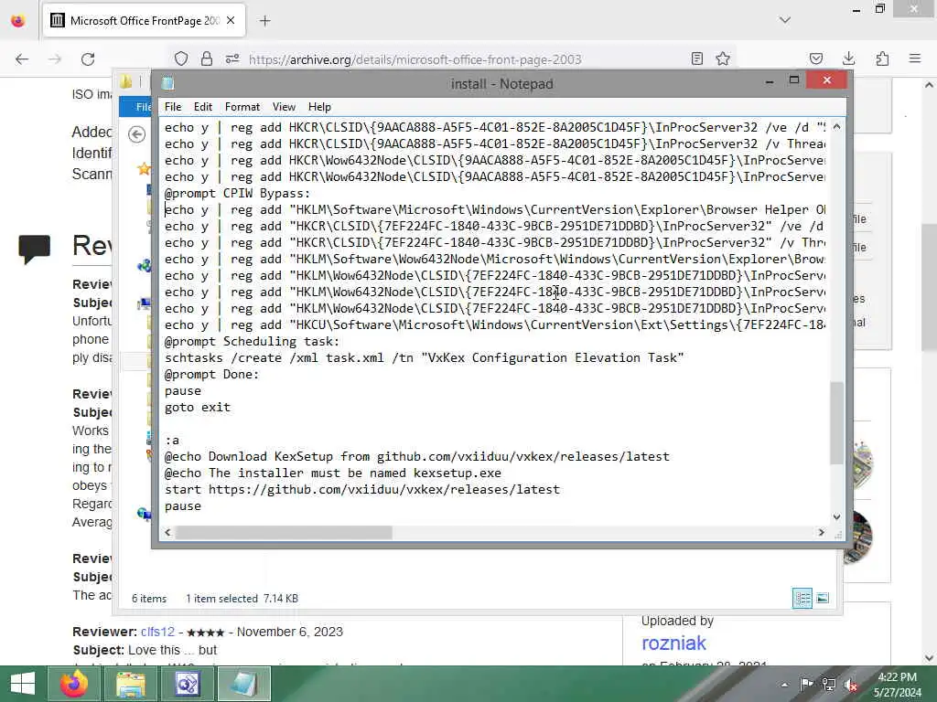Click Notepad horizontal scrollbar right arrow
937x702 pixels.
pyautogui.click(x=822, y=533)
